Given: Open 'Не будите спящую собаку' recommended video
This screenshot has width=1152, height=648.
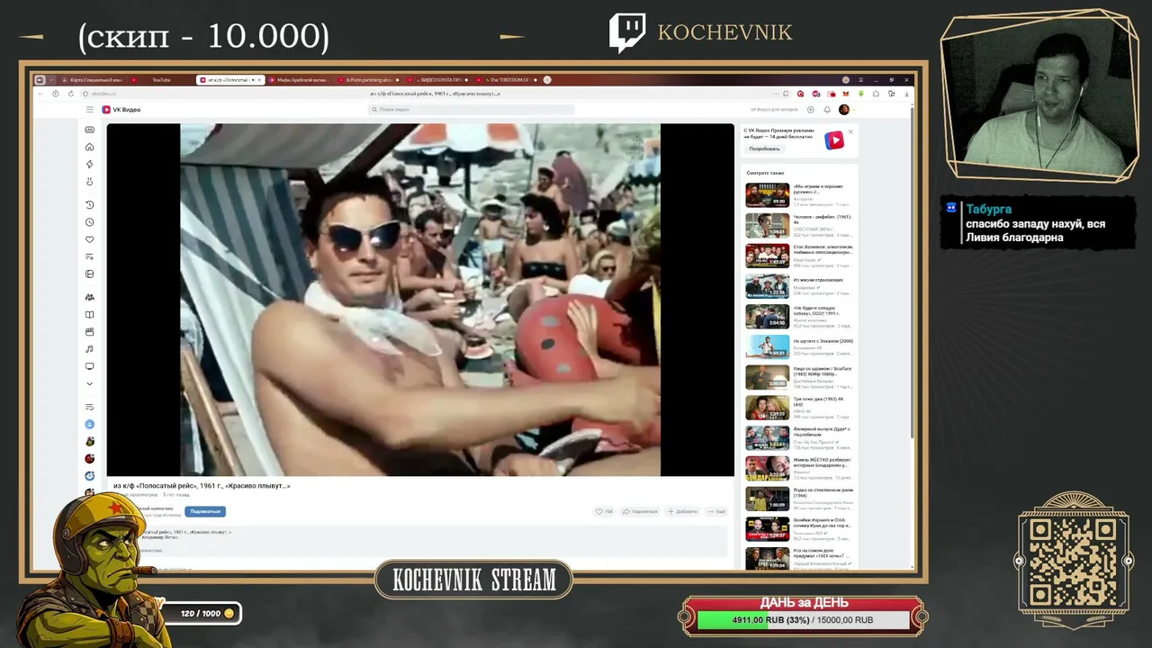Looking at the screenshot, I should pos(799,317).
